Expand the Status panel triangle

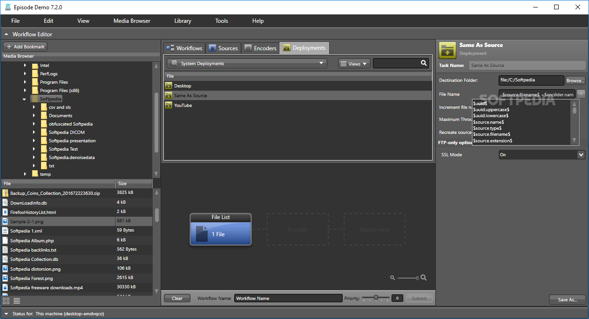[x=6, y=314]
